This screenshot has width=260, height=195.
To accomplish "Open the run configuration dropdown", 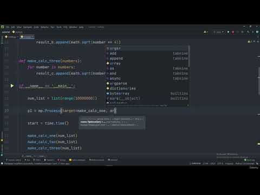I will tap(219, 32).
